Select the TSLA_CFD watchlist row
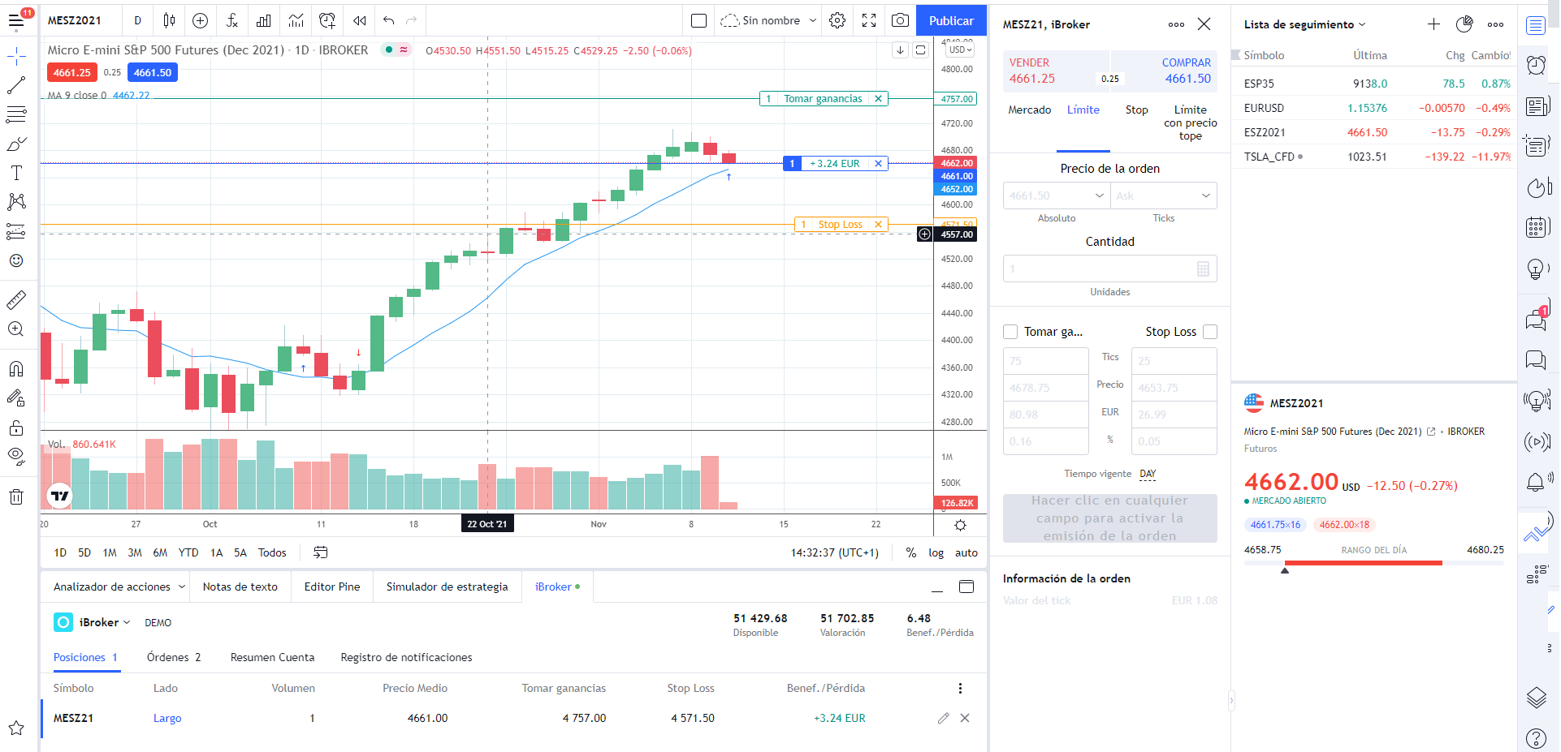Viewport: 1561px width, 752px height. (x=1376, y=157)
